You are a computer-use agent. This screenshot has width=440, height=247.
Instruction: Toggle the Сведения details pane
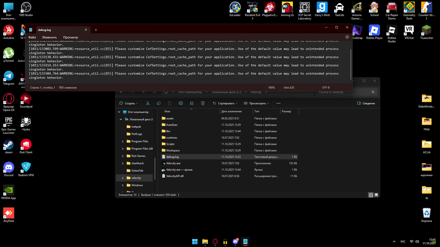click(x=366, y=103)
